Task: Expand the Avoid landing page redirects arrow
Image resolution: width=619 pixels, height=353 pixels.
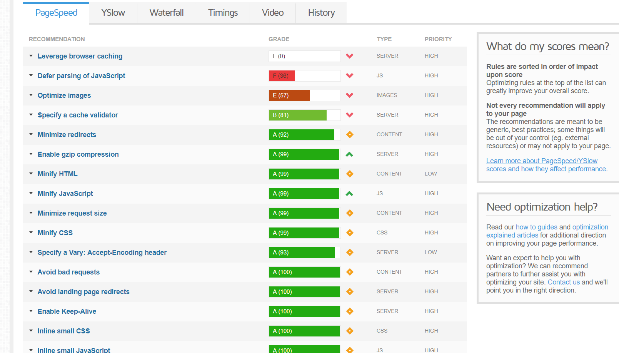Action: (x=31, y=291)
